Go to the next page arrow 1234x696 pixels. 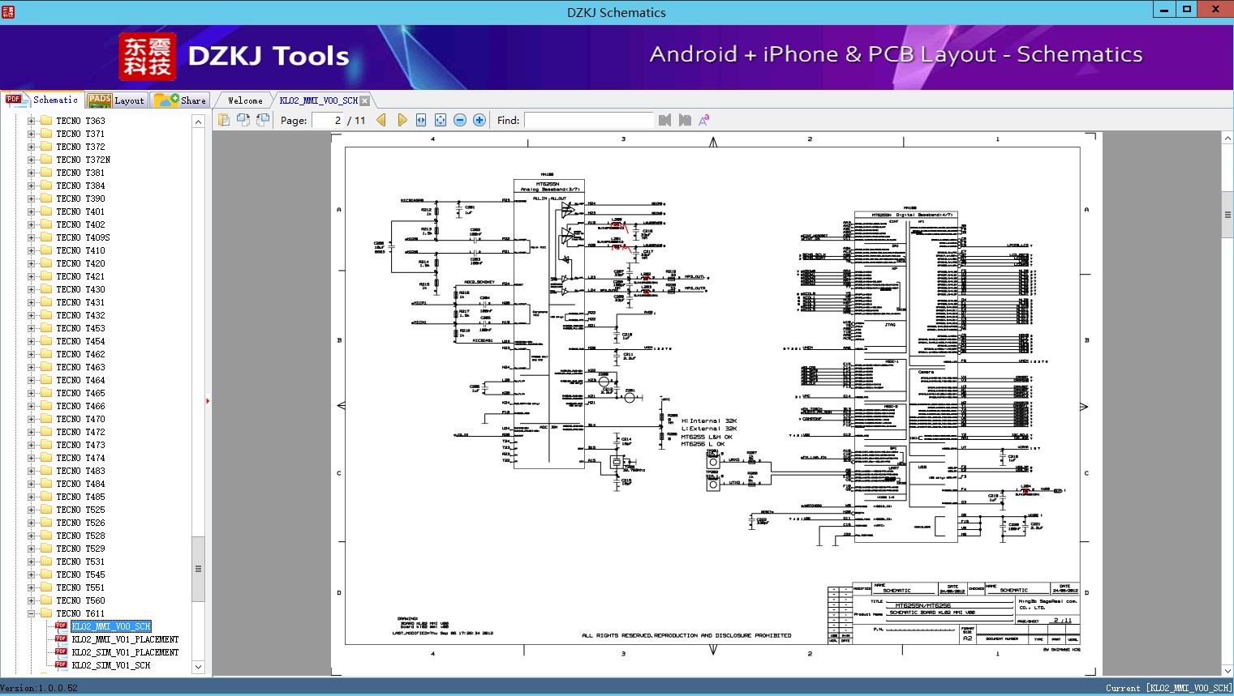pos(402,120)
